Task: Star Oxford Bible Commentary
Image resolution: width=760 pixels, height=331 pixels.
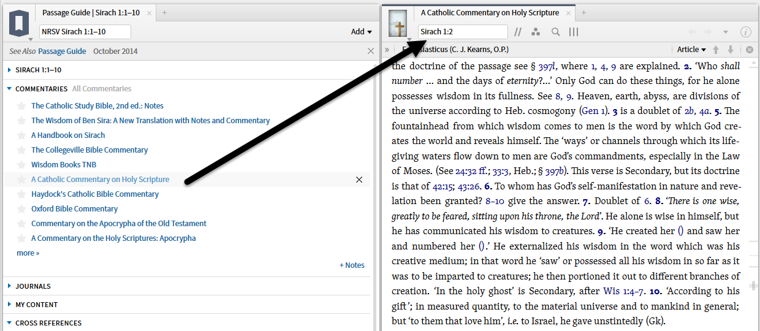Action: (22, 209)
